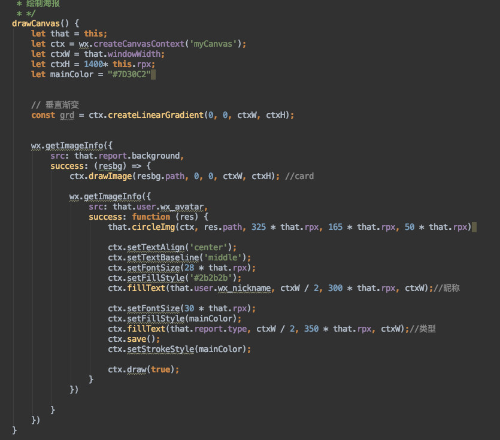Viewport: 500px width, 440px height.
Task: Click the setStrokeStyle(mainColor) line
Action: (180, 350)
